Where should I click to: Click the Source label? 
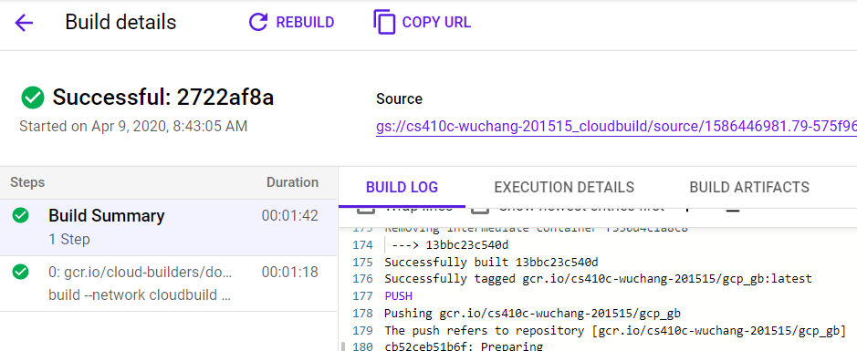[x=399, y=98]
